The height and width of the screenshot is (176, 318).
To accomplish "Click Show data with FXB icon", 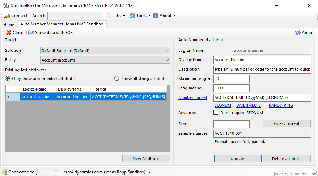I will click(31, 33).
